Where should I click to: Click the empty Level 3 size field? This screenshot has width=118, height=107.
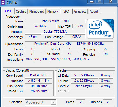(84, 91)
